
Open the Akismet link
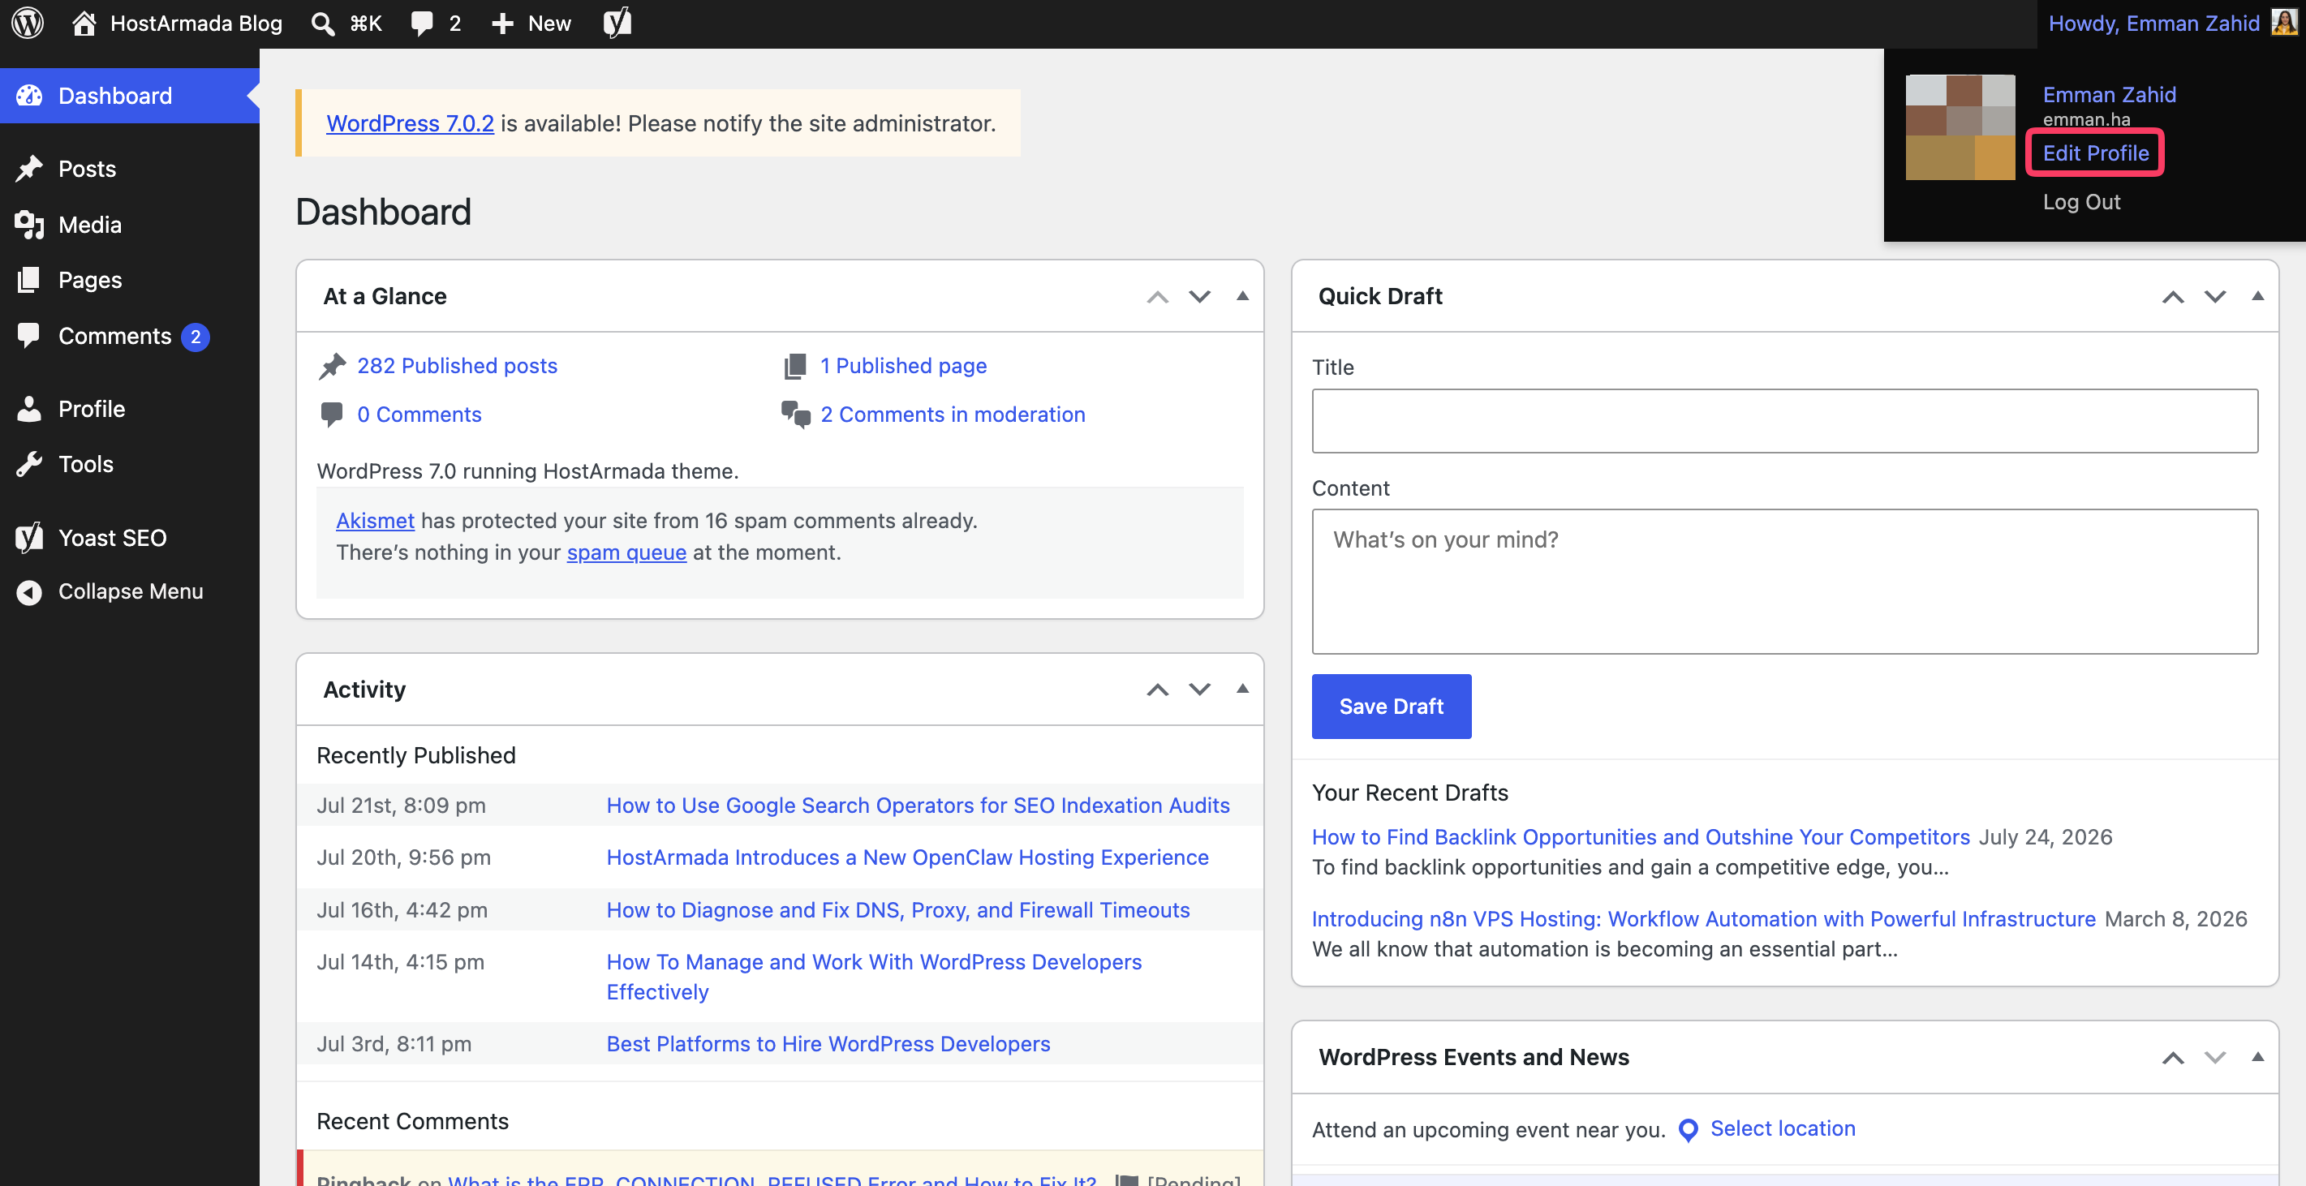pos(375,521)
